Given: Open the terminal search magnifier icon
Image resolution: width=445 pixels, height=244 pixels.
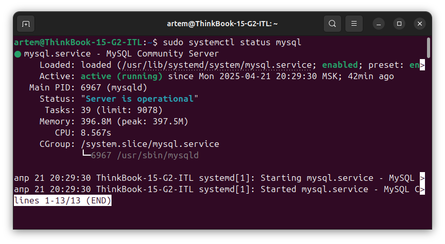Looking at the screenshot, I should tap(332, 24).
